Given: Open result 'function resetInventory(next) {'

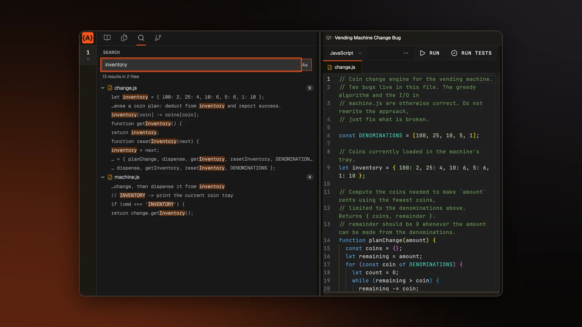Looking at the screenshot, I should 155,141.
